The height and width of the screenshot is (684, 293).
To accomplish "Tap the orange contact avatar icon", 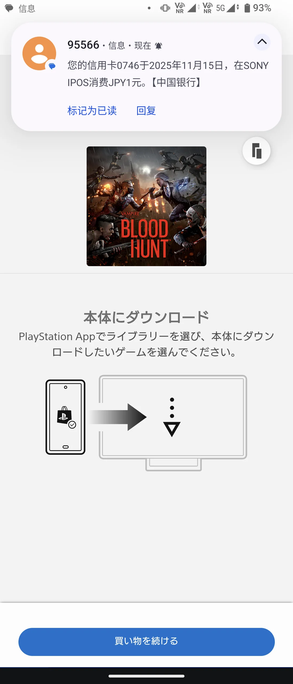I will point(39,53).
